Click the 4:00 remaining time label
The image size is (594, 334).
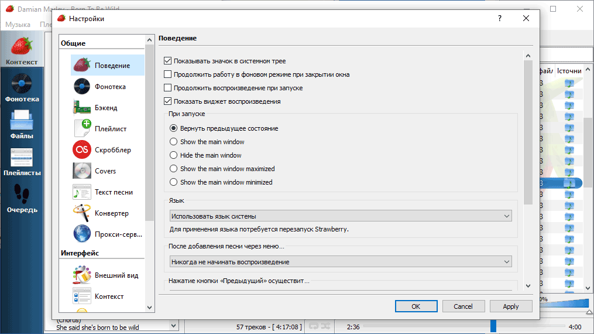coord(575,327)
